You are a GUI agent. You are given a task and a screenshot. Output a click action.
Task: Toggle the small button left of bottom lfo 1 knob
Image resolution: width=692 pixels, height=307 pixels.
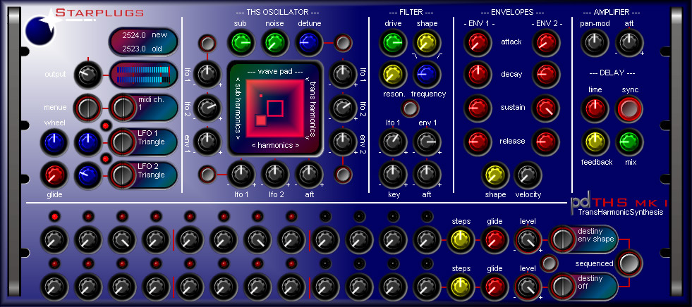[x=206, y=175]
